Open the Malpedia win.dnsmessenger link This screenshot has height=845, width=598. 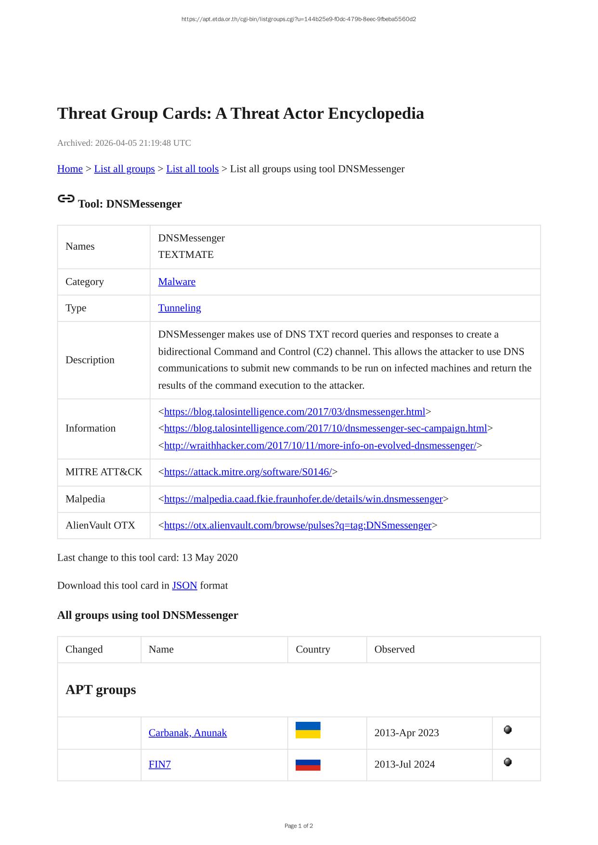303,499
